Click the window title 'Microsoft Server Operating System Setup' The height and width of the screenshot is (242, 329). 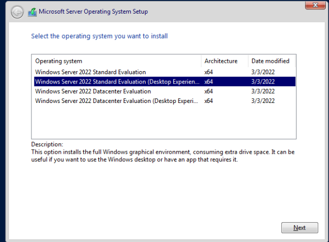point(93,11)
